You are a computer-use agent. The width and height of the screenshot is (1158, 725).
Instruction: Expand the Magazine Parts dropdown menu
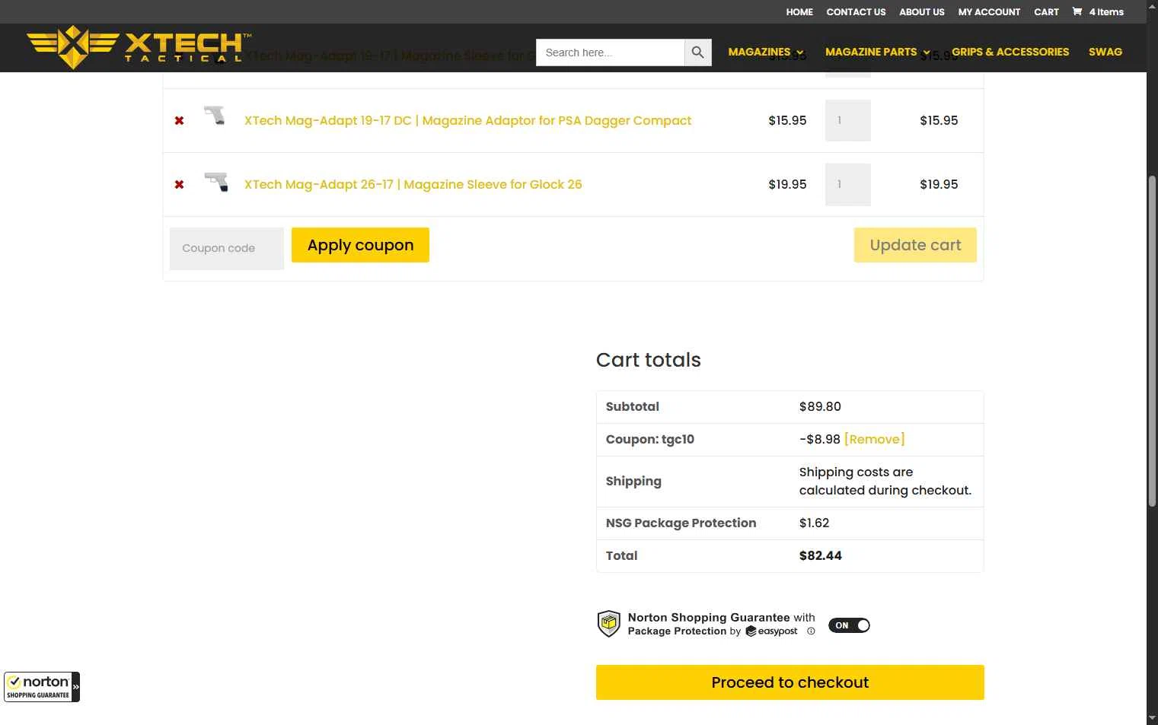(x=877, y=52)
